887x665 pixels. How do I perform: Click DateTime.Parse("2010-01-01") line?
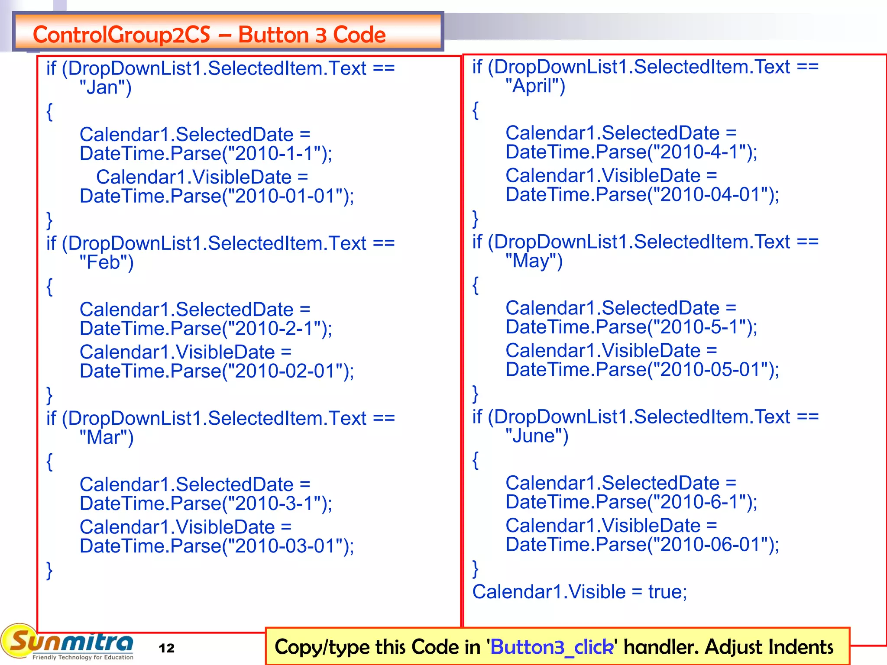tap(217, 196)
